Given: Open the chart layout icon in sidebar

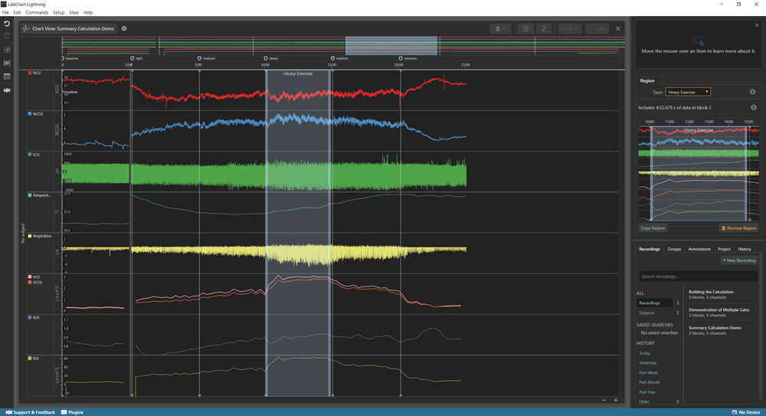Looking at the screenshot, I should (7, 49).
